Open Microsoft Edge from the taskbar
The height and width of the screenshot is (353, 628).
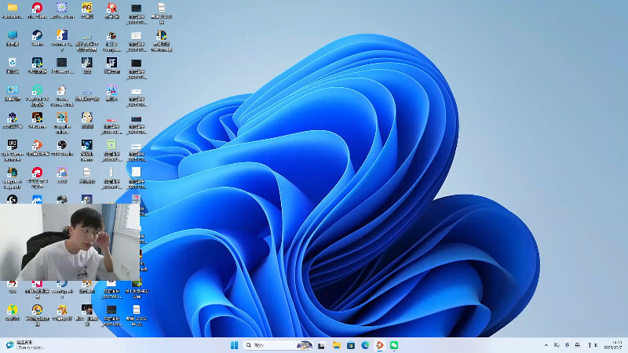(x=365, y=345)
